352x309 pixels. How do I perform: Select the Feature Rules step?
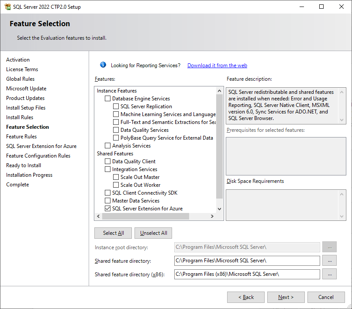tap(21, 137)
